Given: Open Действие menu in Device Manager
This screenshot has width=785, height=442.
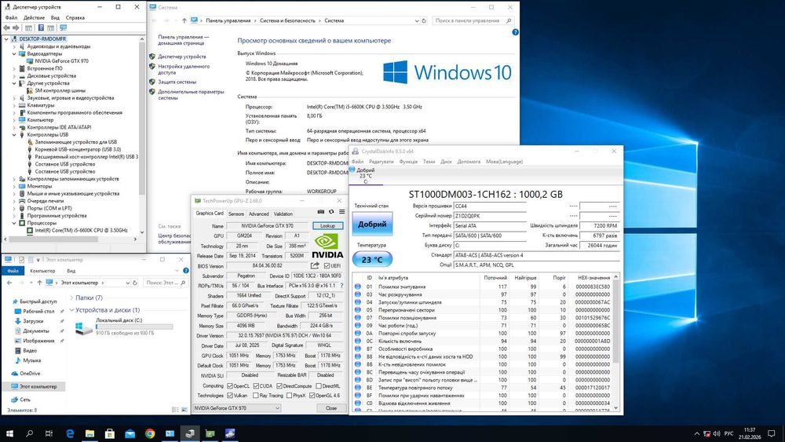Looking at the screenshot, I should pos(34,17).
